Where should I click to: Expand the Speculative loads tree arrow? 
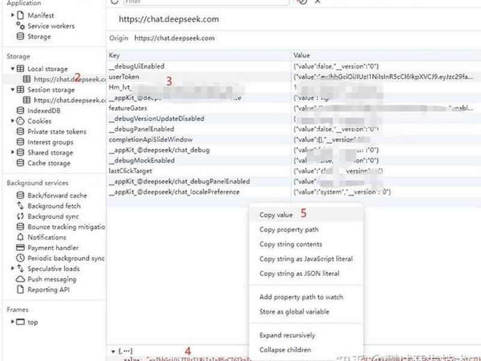[x=13, y=268]
